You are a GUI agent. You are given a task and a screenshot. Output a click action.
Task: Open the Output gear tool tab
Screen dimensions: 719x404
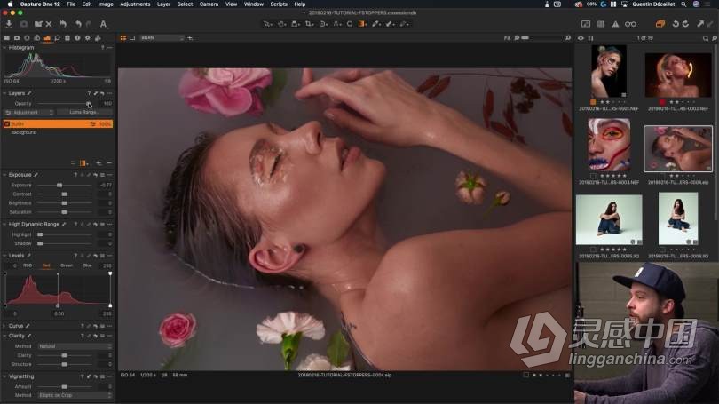point(88,38)
